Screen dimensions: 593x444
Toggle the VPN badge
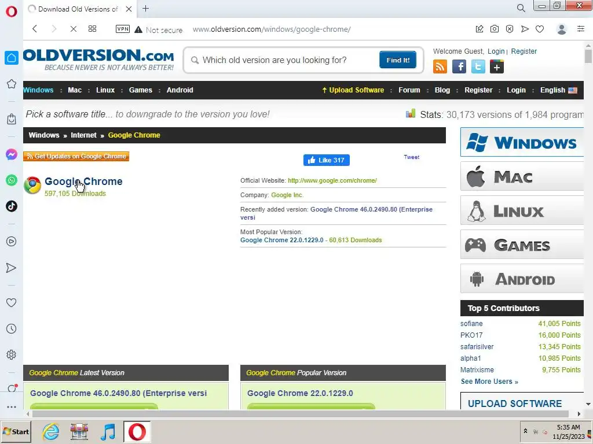pos(123,29)
